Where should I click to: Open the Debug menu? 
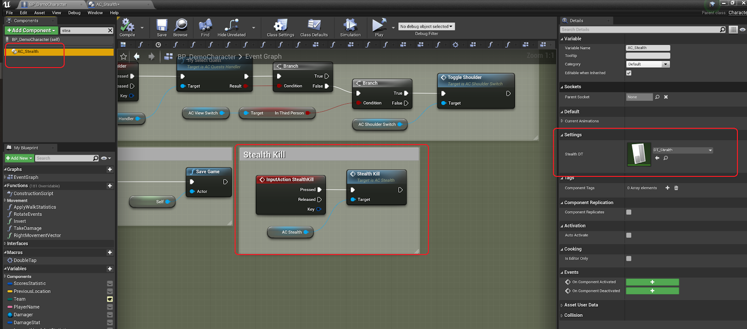74,13
